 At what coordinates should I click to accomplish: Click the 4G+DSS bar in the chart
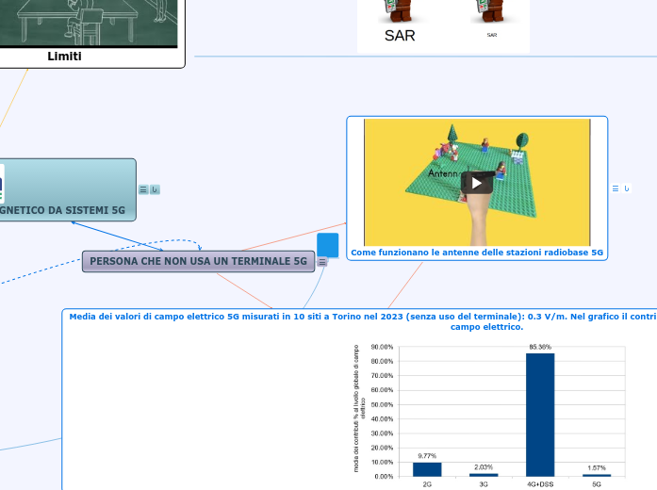tap(540, 415)
